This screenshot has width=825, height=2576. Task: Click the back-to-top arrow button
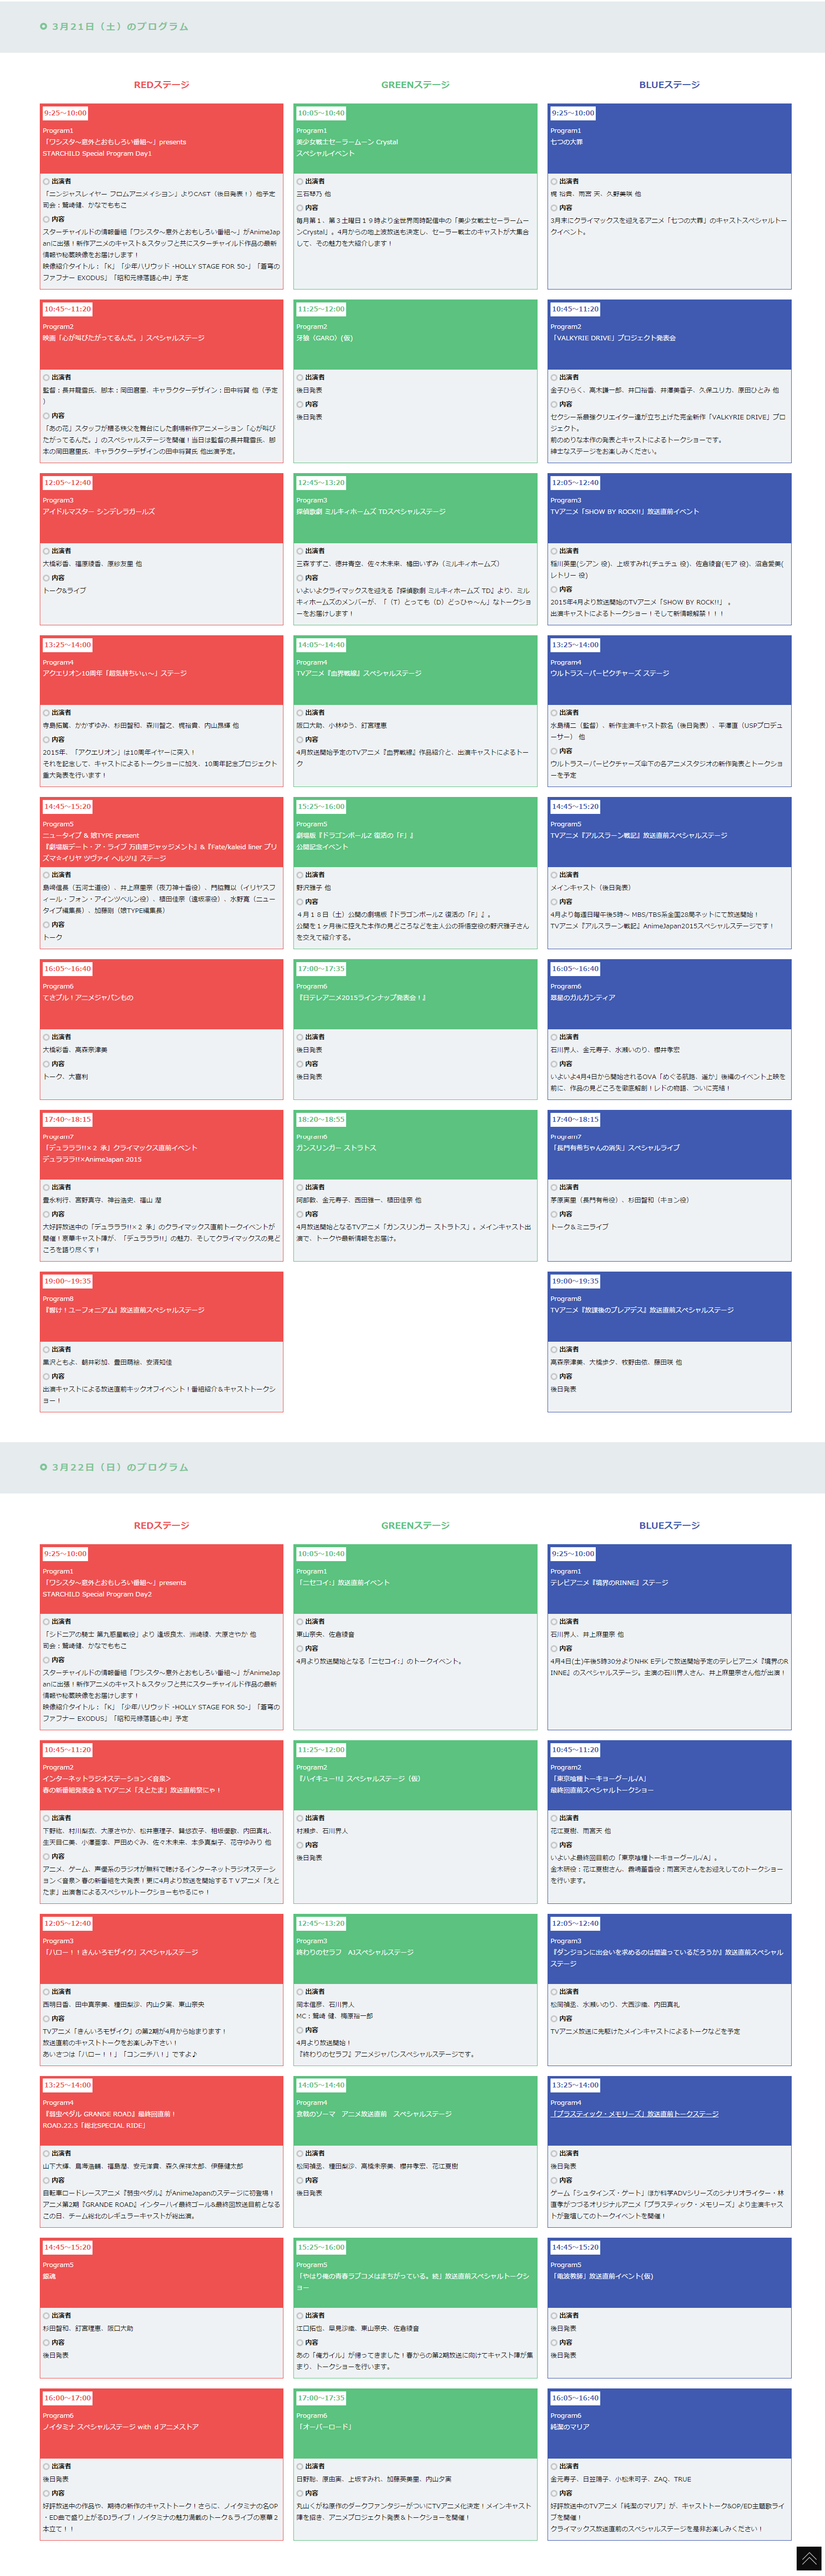click(x=808, y=2558)
